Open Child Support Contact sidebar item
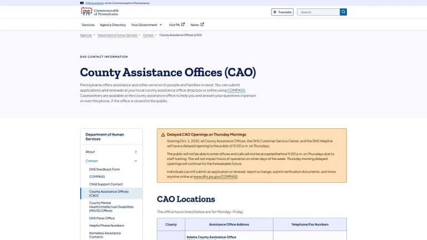 (106, 184)
